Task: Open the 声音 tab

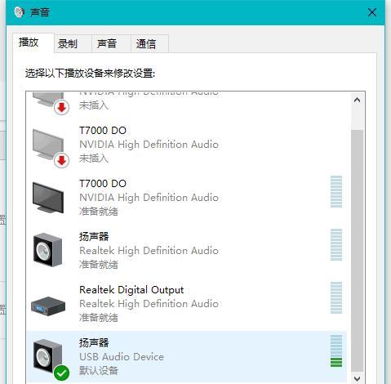Action: (107, 43)
